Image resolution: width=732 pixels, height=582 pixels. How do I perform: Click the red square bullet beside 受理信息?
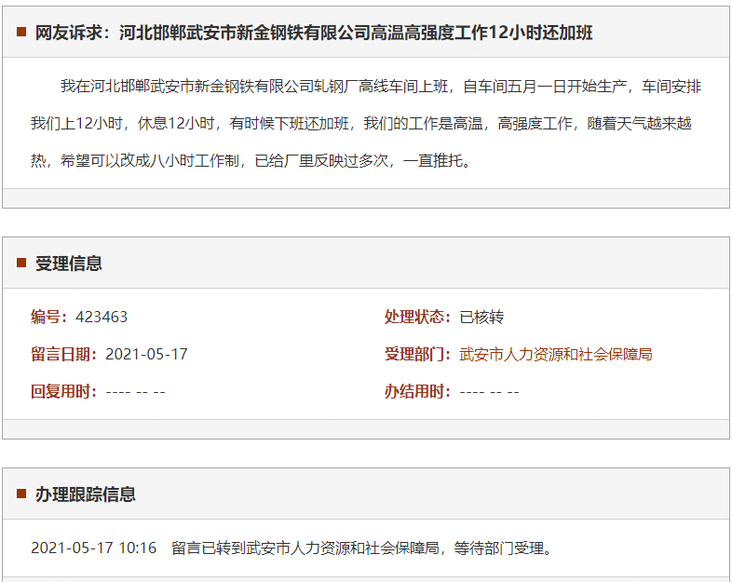[21, 263]
